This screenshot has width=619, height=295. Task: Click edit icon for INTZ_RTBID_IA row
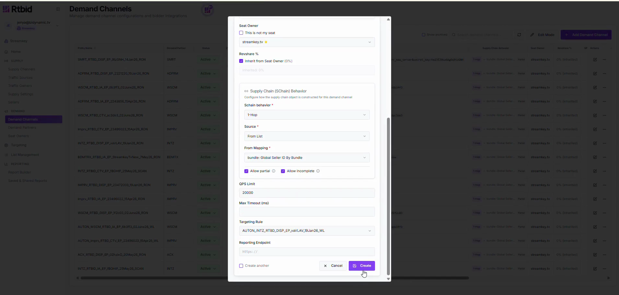[x=595, y=269]
